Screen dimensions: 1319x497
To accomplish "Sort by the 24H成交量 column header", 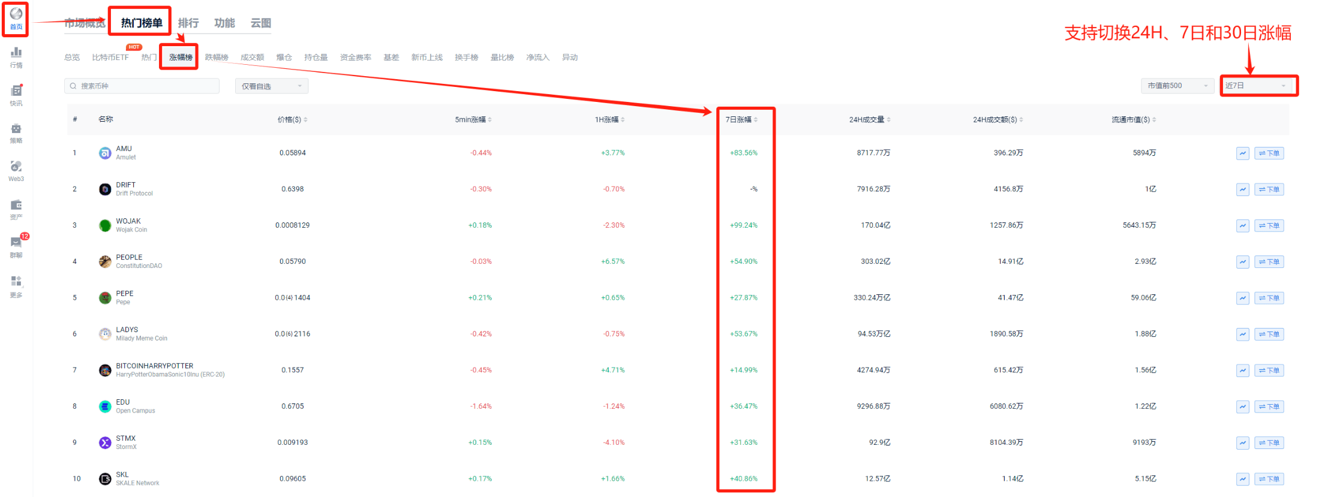I will pos(870,120).
